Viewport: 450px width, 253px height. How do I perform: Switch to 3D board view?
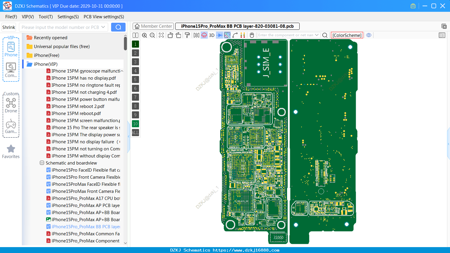[x=212, y=35]
